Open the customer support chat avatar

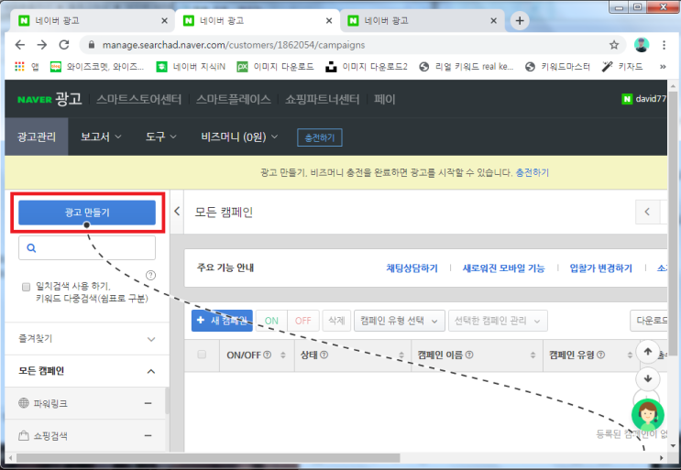click(x=648, y=414)
